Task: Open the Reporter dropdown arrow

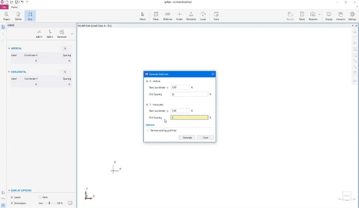Action: tap(319, 14)
